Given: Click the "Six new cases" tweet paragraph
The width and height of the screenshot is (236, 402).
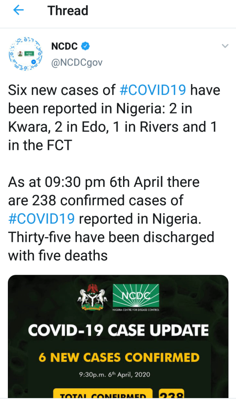Looking at the screenshot, I should click(x=114, y=118).
